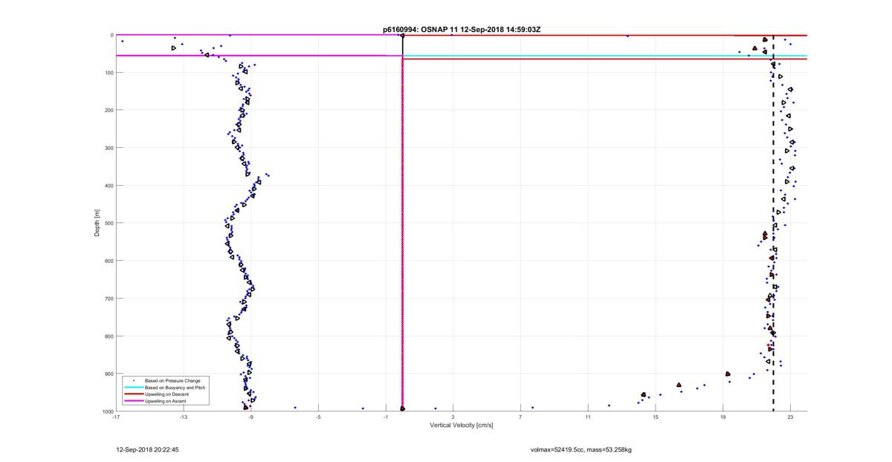Click velocity tick label "11"
The image size is (892, 462).
(x=588, y=417)
